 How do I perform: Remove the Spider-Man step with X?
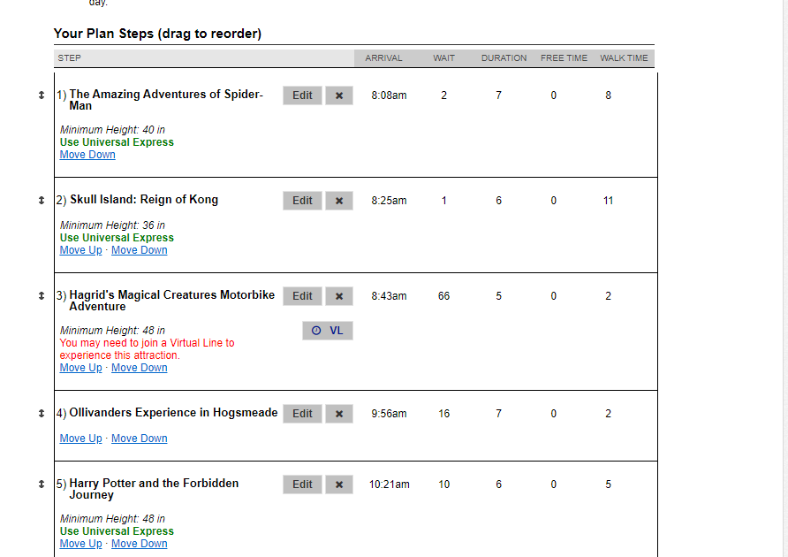coord(339,95)
